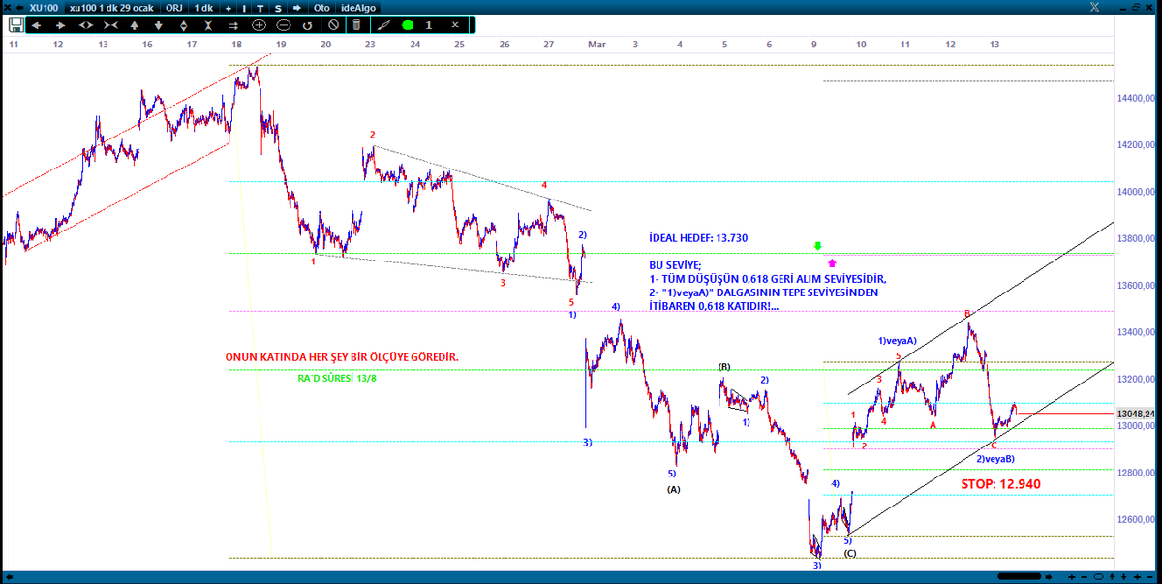Click the 'STOP: 12.940' annotation
This screenshot has width=1162, height=584.
pyautogui.click(x=1000, y=483)
